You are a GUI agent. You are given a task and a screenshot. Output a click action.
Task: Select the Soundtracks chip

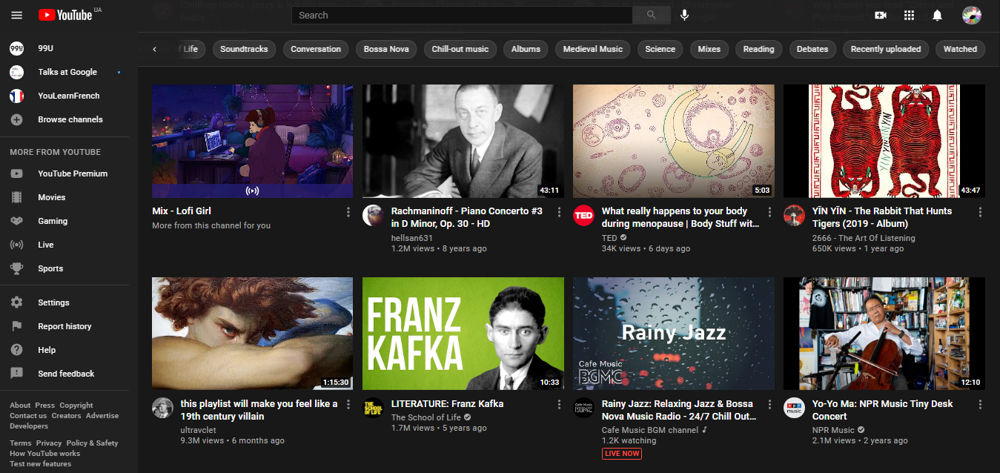(x=244, y=49)
